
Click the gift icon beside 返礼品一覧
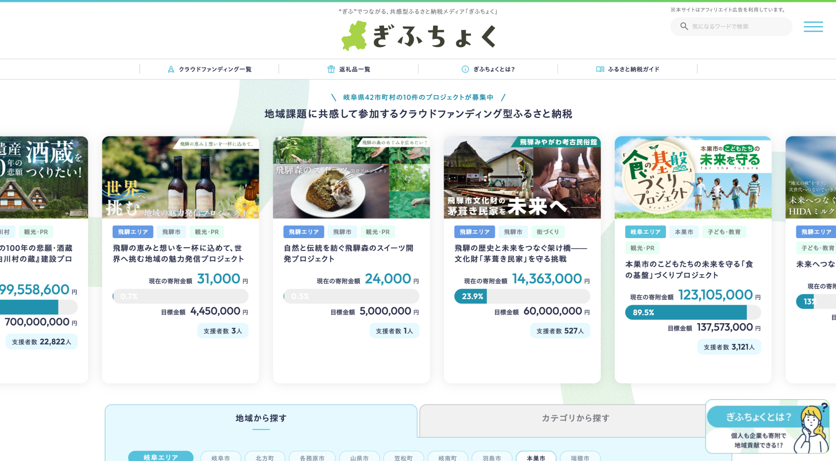[x=332, y=69]
